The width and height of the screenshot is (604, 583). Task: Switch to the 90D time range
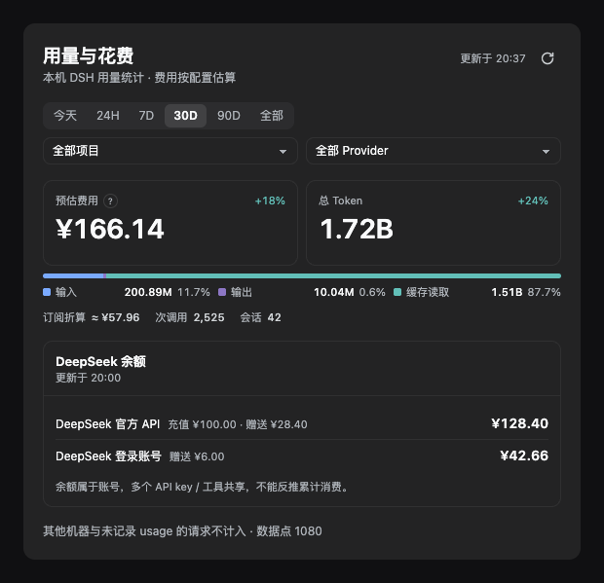tap(229, 116)
